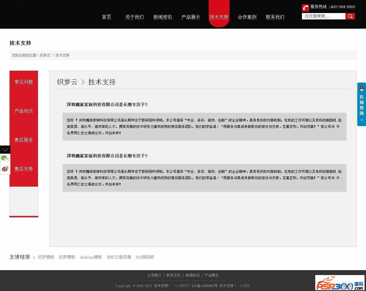The width and height of the screenshot is (366, 291).
Task: Open 产品展示 menu item
Action: 191,17
